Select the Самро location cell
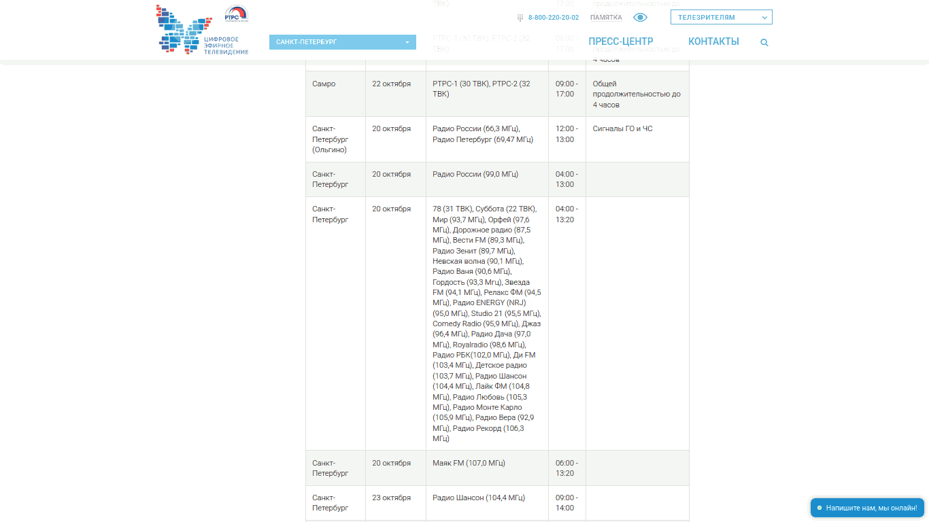The height and width of the screenshot is (522, 929). [336, 94]
